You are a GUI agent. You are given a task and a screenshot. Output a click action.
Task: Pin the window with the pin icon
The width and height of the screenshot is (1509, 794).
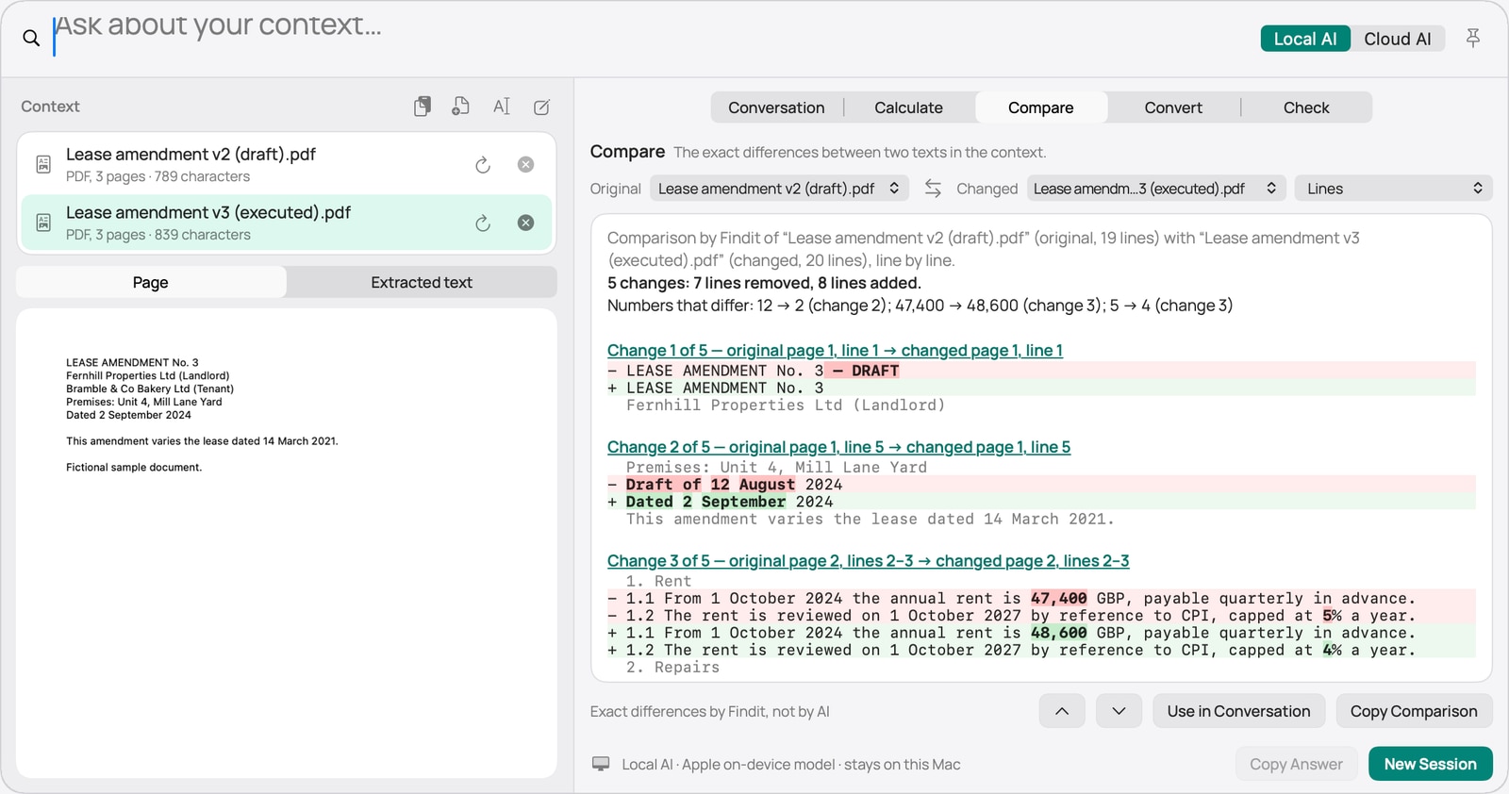[x=1472, y=38]
